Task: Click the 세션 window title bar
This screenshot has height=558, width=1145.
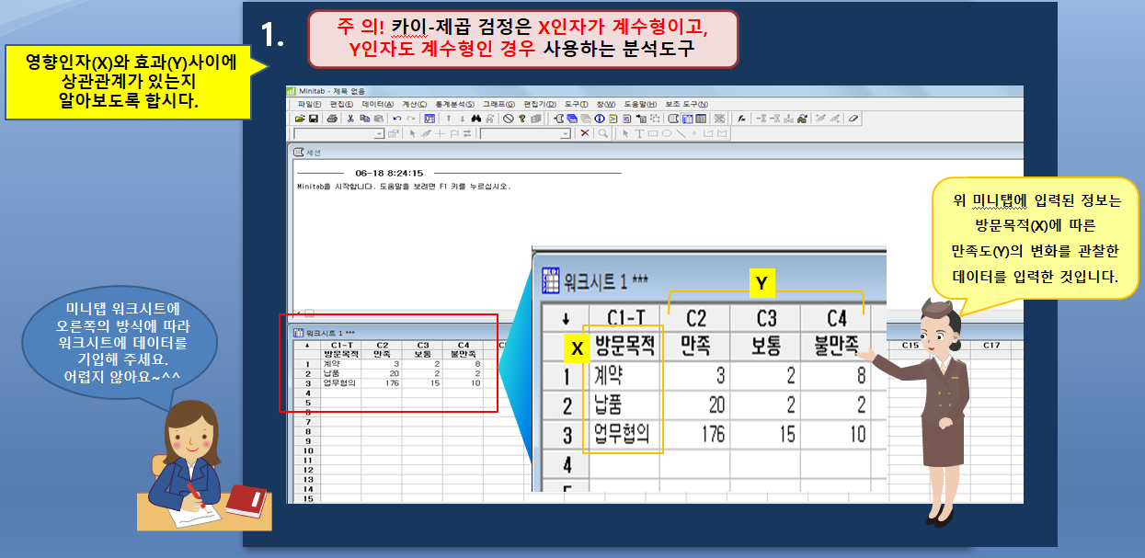Action: pos(657,152)
